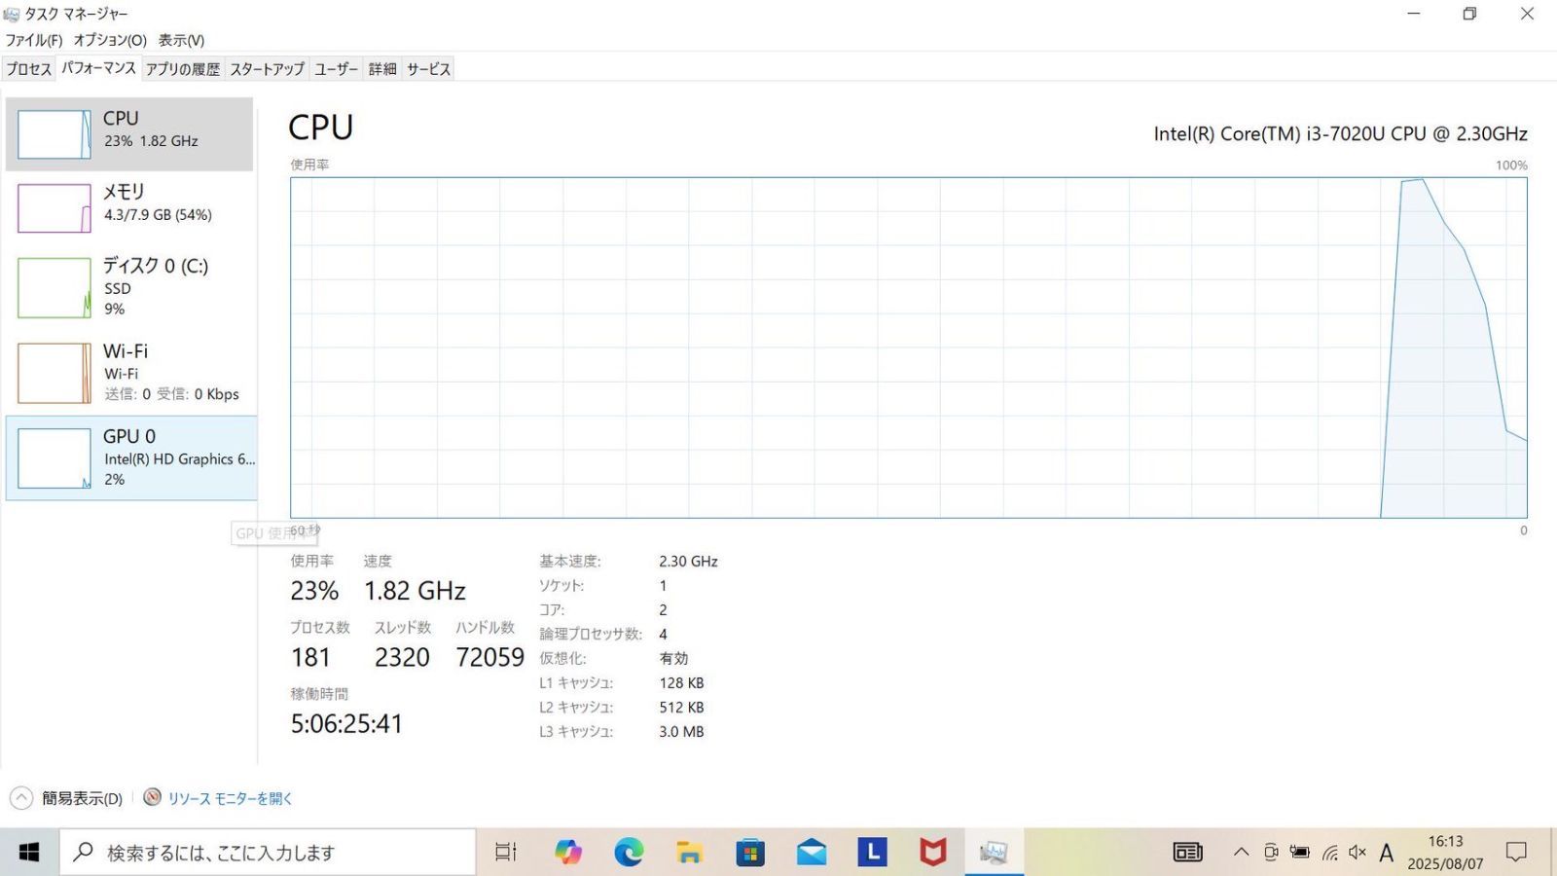Image resolution: width=1557 pixels, height=876 pixels.
Task: Click the taskbar search box
Action: (268, 853)
